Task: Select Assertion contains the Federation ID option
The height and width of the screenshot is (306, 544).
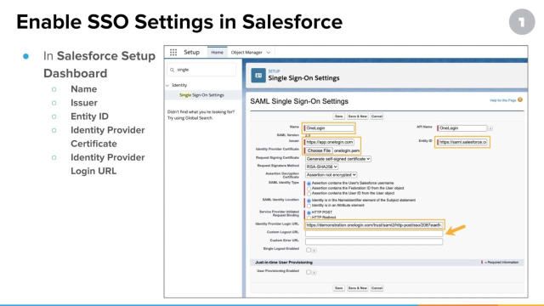Action: (x=309, y=189)
